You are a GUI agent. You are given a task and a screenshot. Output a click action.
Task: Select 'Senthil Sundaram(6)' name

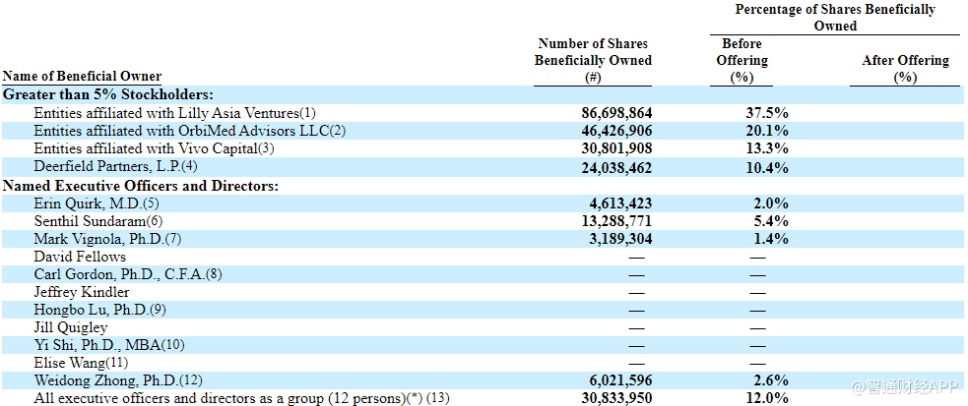click(98, 220)
